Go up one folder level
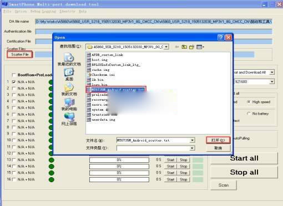The width and height of the screenshot is (283, 206). [x=184, y=47]
